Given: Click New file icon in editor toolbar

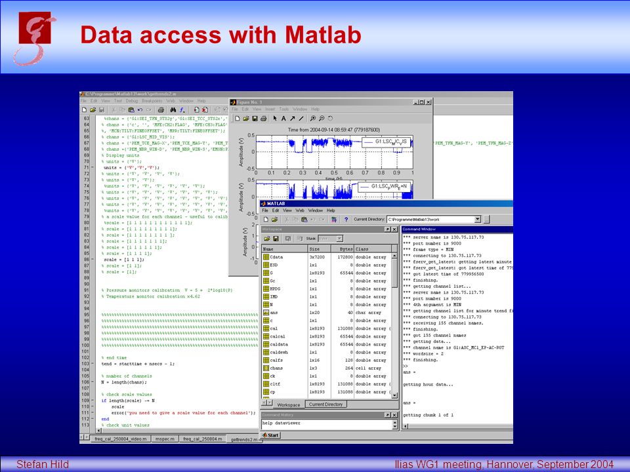Looking at the screenshot, I should tap(84, 109).
